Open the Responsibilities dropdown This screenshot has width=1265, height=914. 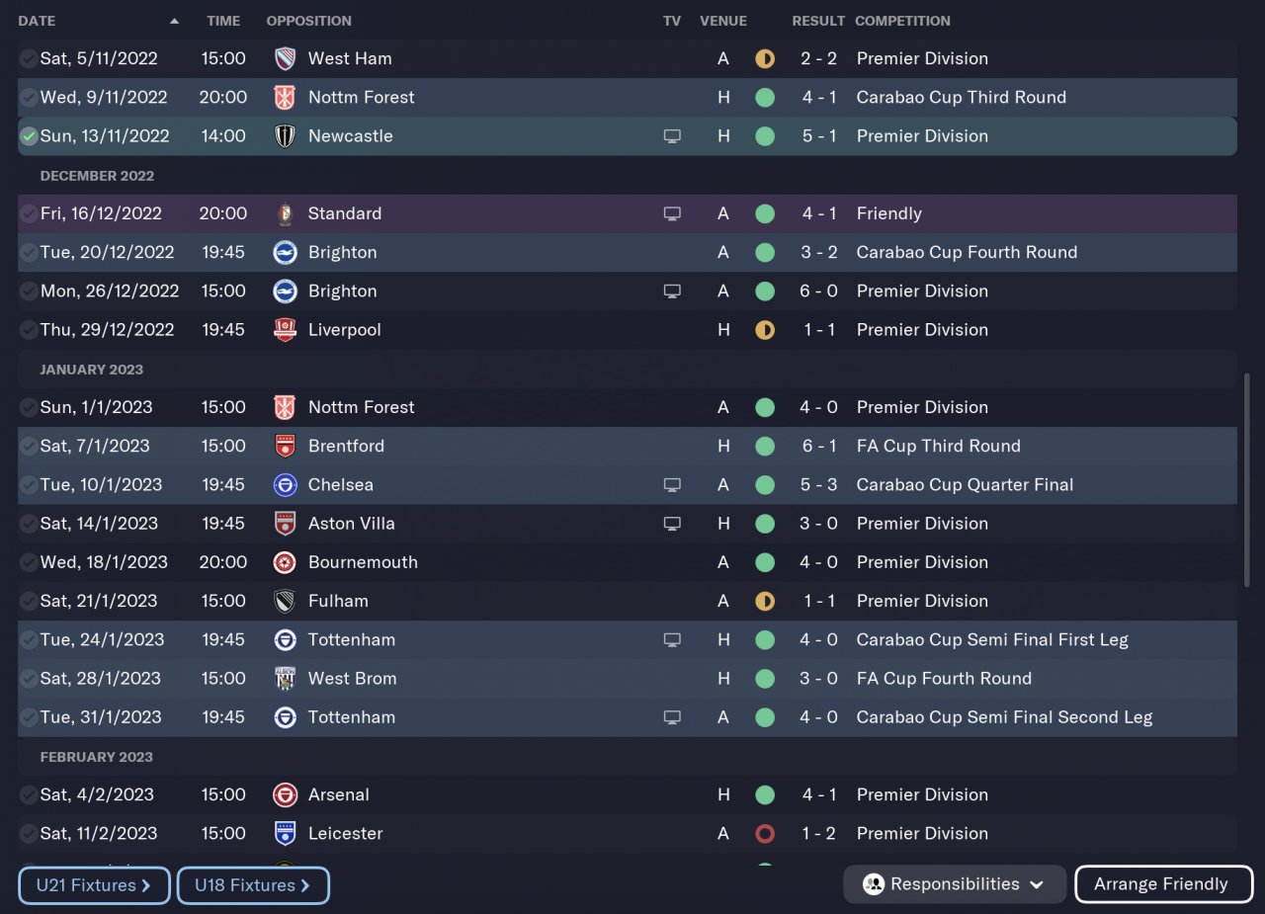click(954, 884)
